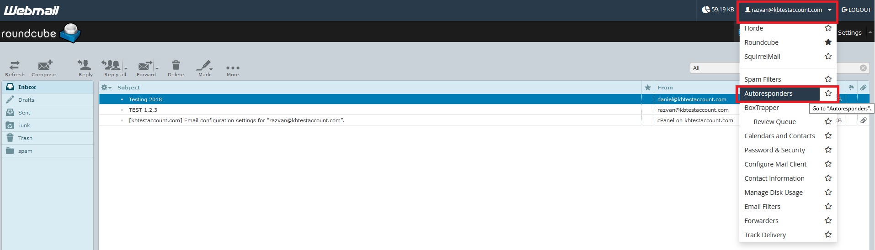This screenshot has width=875, height=250.
Task: Open the list options gear dropdown
Action: 106,88
